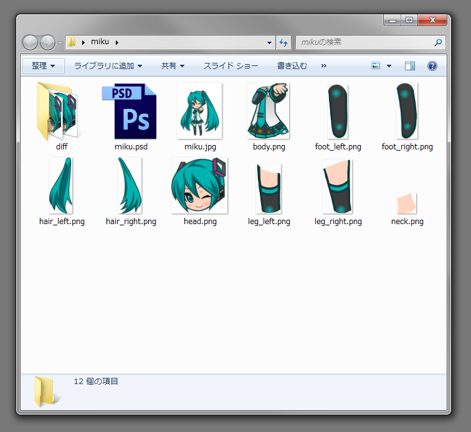
Task: Expand the arrow before miku breadcrumb
Action: (83, 42)
